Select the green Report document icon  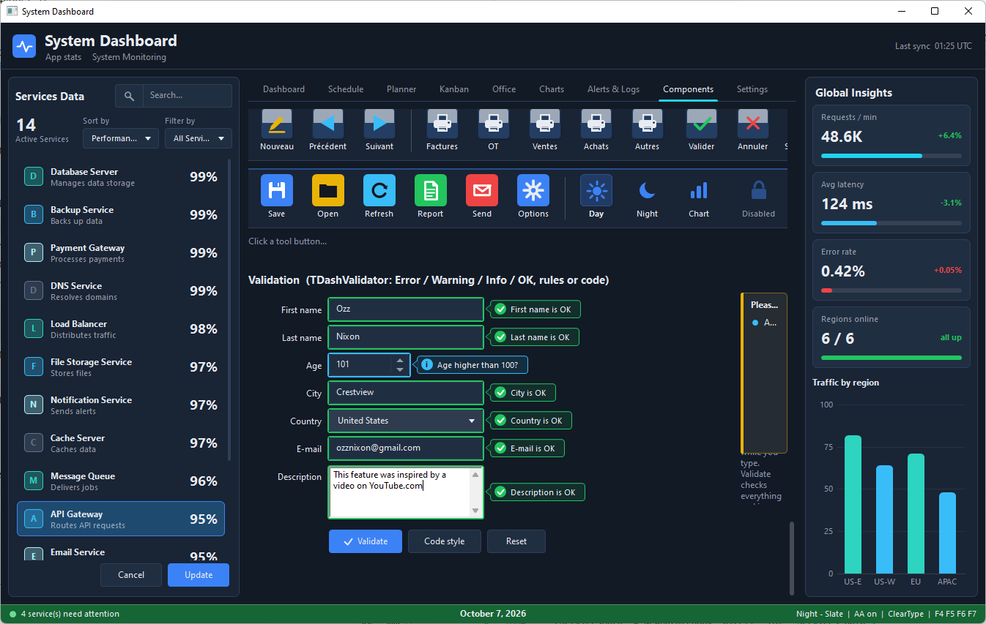coord(431,191)
